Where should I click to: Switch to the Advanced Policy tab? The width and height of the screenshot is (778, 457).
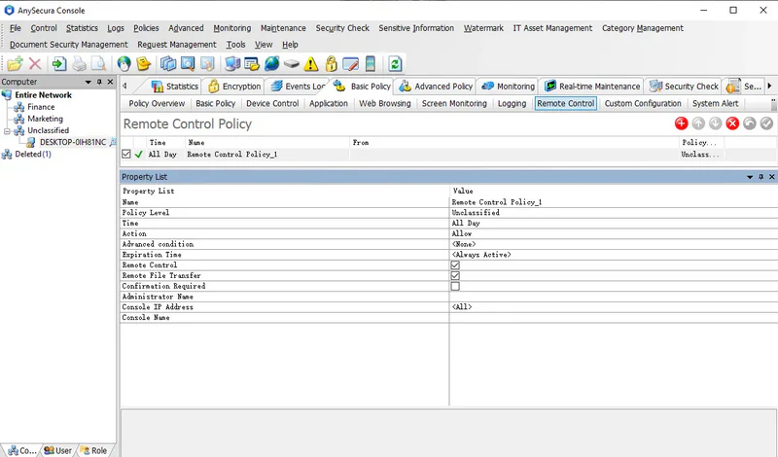(436, 87)
